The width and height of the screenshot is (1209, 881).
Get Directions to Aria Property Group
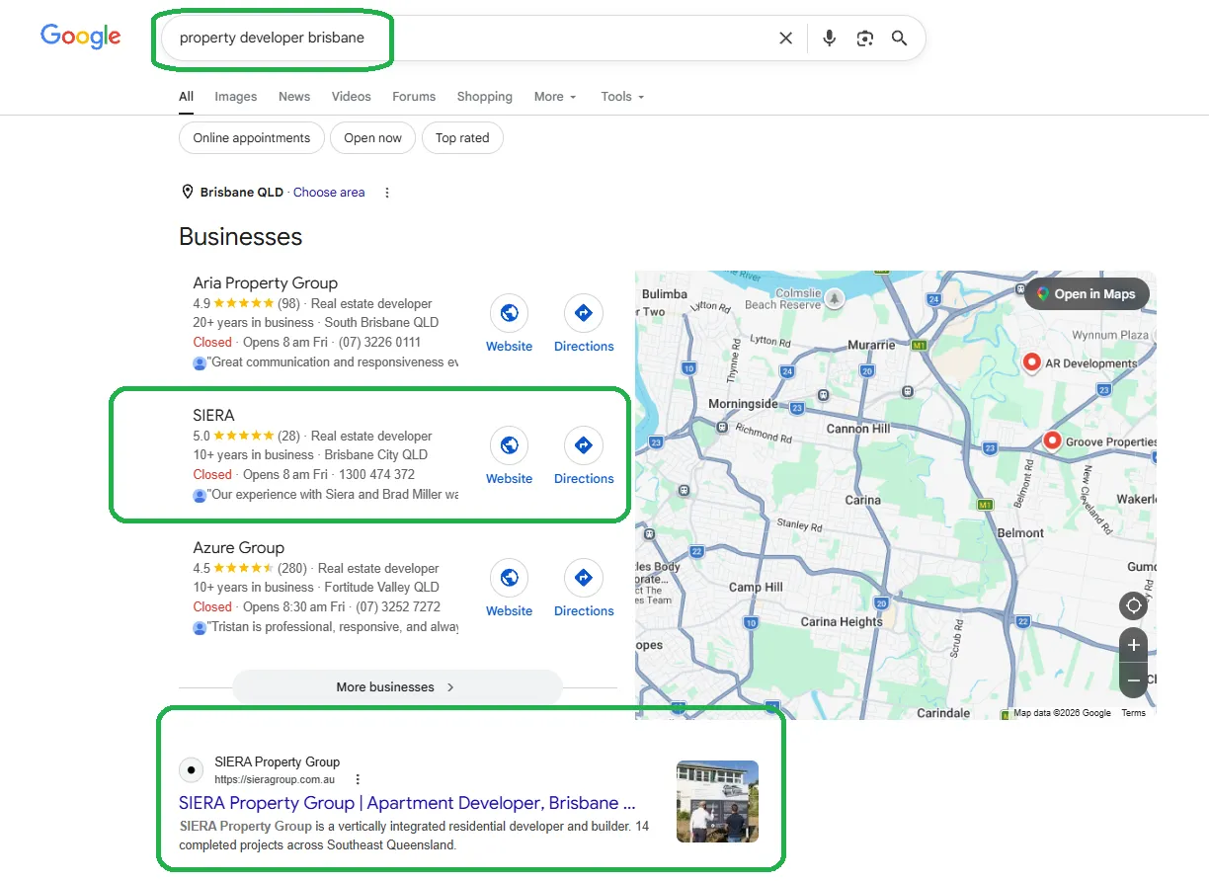584,314
